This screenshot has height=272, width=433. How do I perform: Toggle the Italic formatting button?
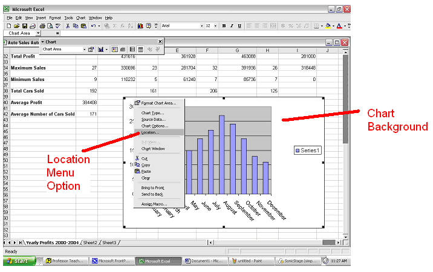[232, 26]
